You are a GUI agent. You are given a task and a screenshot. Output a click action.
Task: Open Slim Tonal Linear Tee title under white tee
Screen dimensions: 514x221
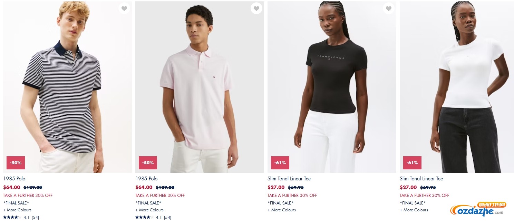click(x=421, y=179)
